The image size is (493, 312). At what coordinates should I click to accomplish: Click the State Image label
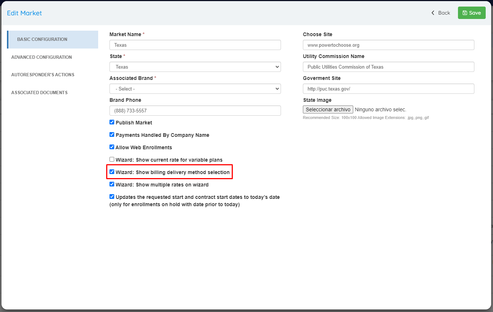coord(317,100)
